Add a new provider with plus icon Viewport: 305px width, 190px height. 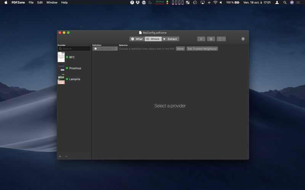[60, 156]
